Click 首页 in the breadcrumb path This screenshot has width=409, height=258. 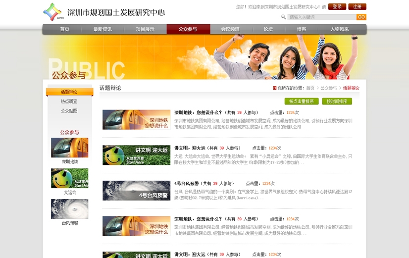pyautogui.click(x=310, y=88)
